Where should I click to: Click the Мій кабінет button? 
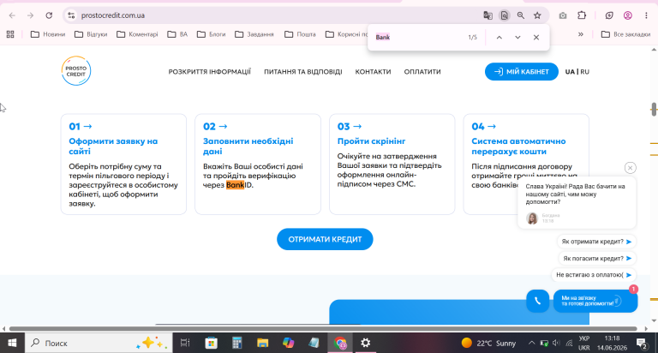522,72
